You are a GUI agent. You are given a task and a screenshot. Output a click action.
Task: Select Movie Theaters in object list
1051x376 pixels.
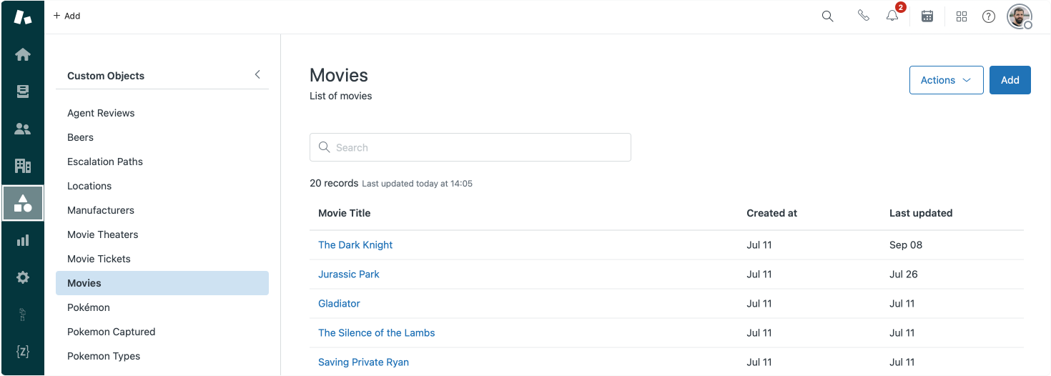click(103, 234)
